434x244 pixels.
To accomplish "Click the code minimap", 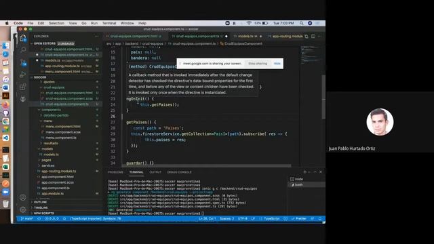I will click(x=311, y=56).
